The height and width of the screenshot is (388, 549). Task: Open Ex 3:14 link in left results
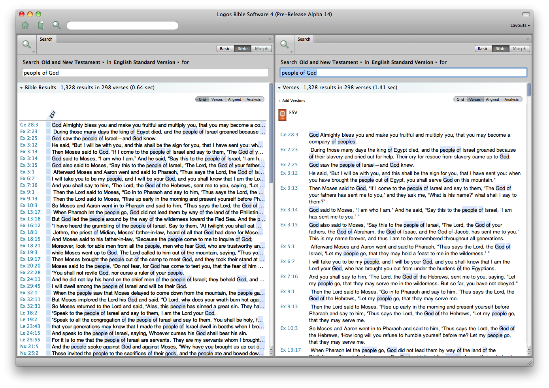pos(29,158)
